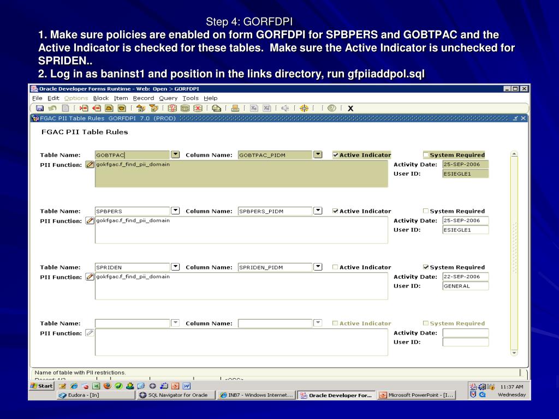Toggle System Required on the blank fourth record
559x419 pixels.
tap(426, 323)
